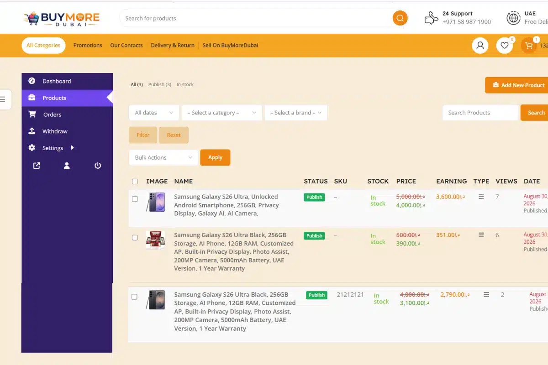This screenshot has height=365, width=548.
Task: Open the All Categories menu
Action: point(43,45)
